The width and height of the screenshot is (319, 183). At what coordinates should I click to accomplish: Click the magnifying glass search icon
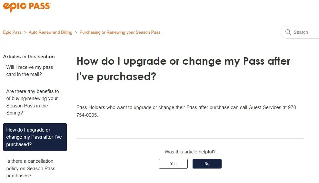click(x=288, y=32)
